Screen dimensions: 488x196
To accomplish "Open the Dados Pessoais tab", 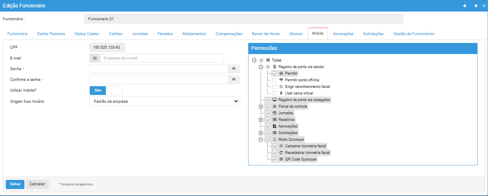I will point(51,34).
